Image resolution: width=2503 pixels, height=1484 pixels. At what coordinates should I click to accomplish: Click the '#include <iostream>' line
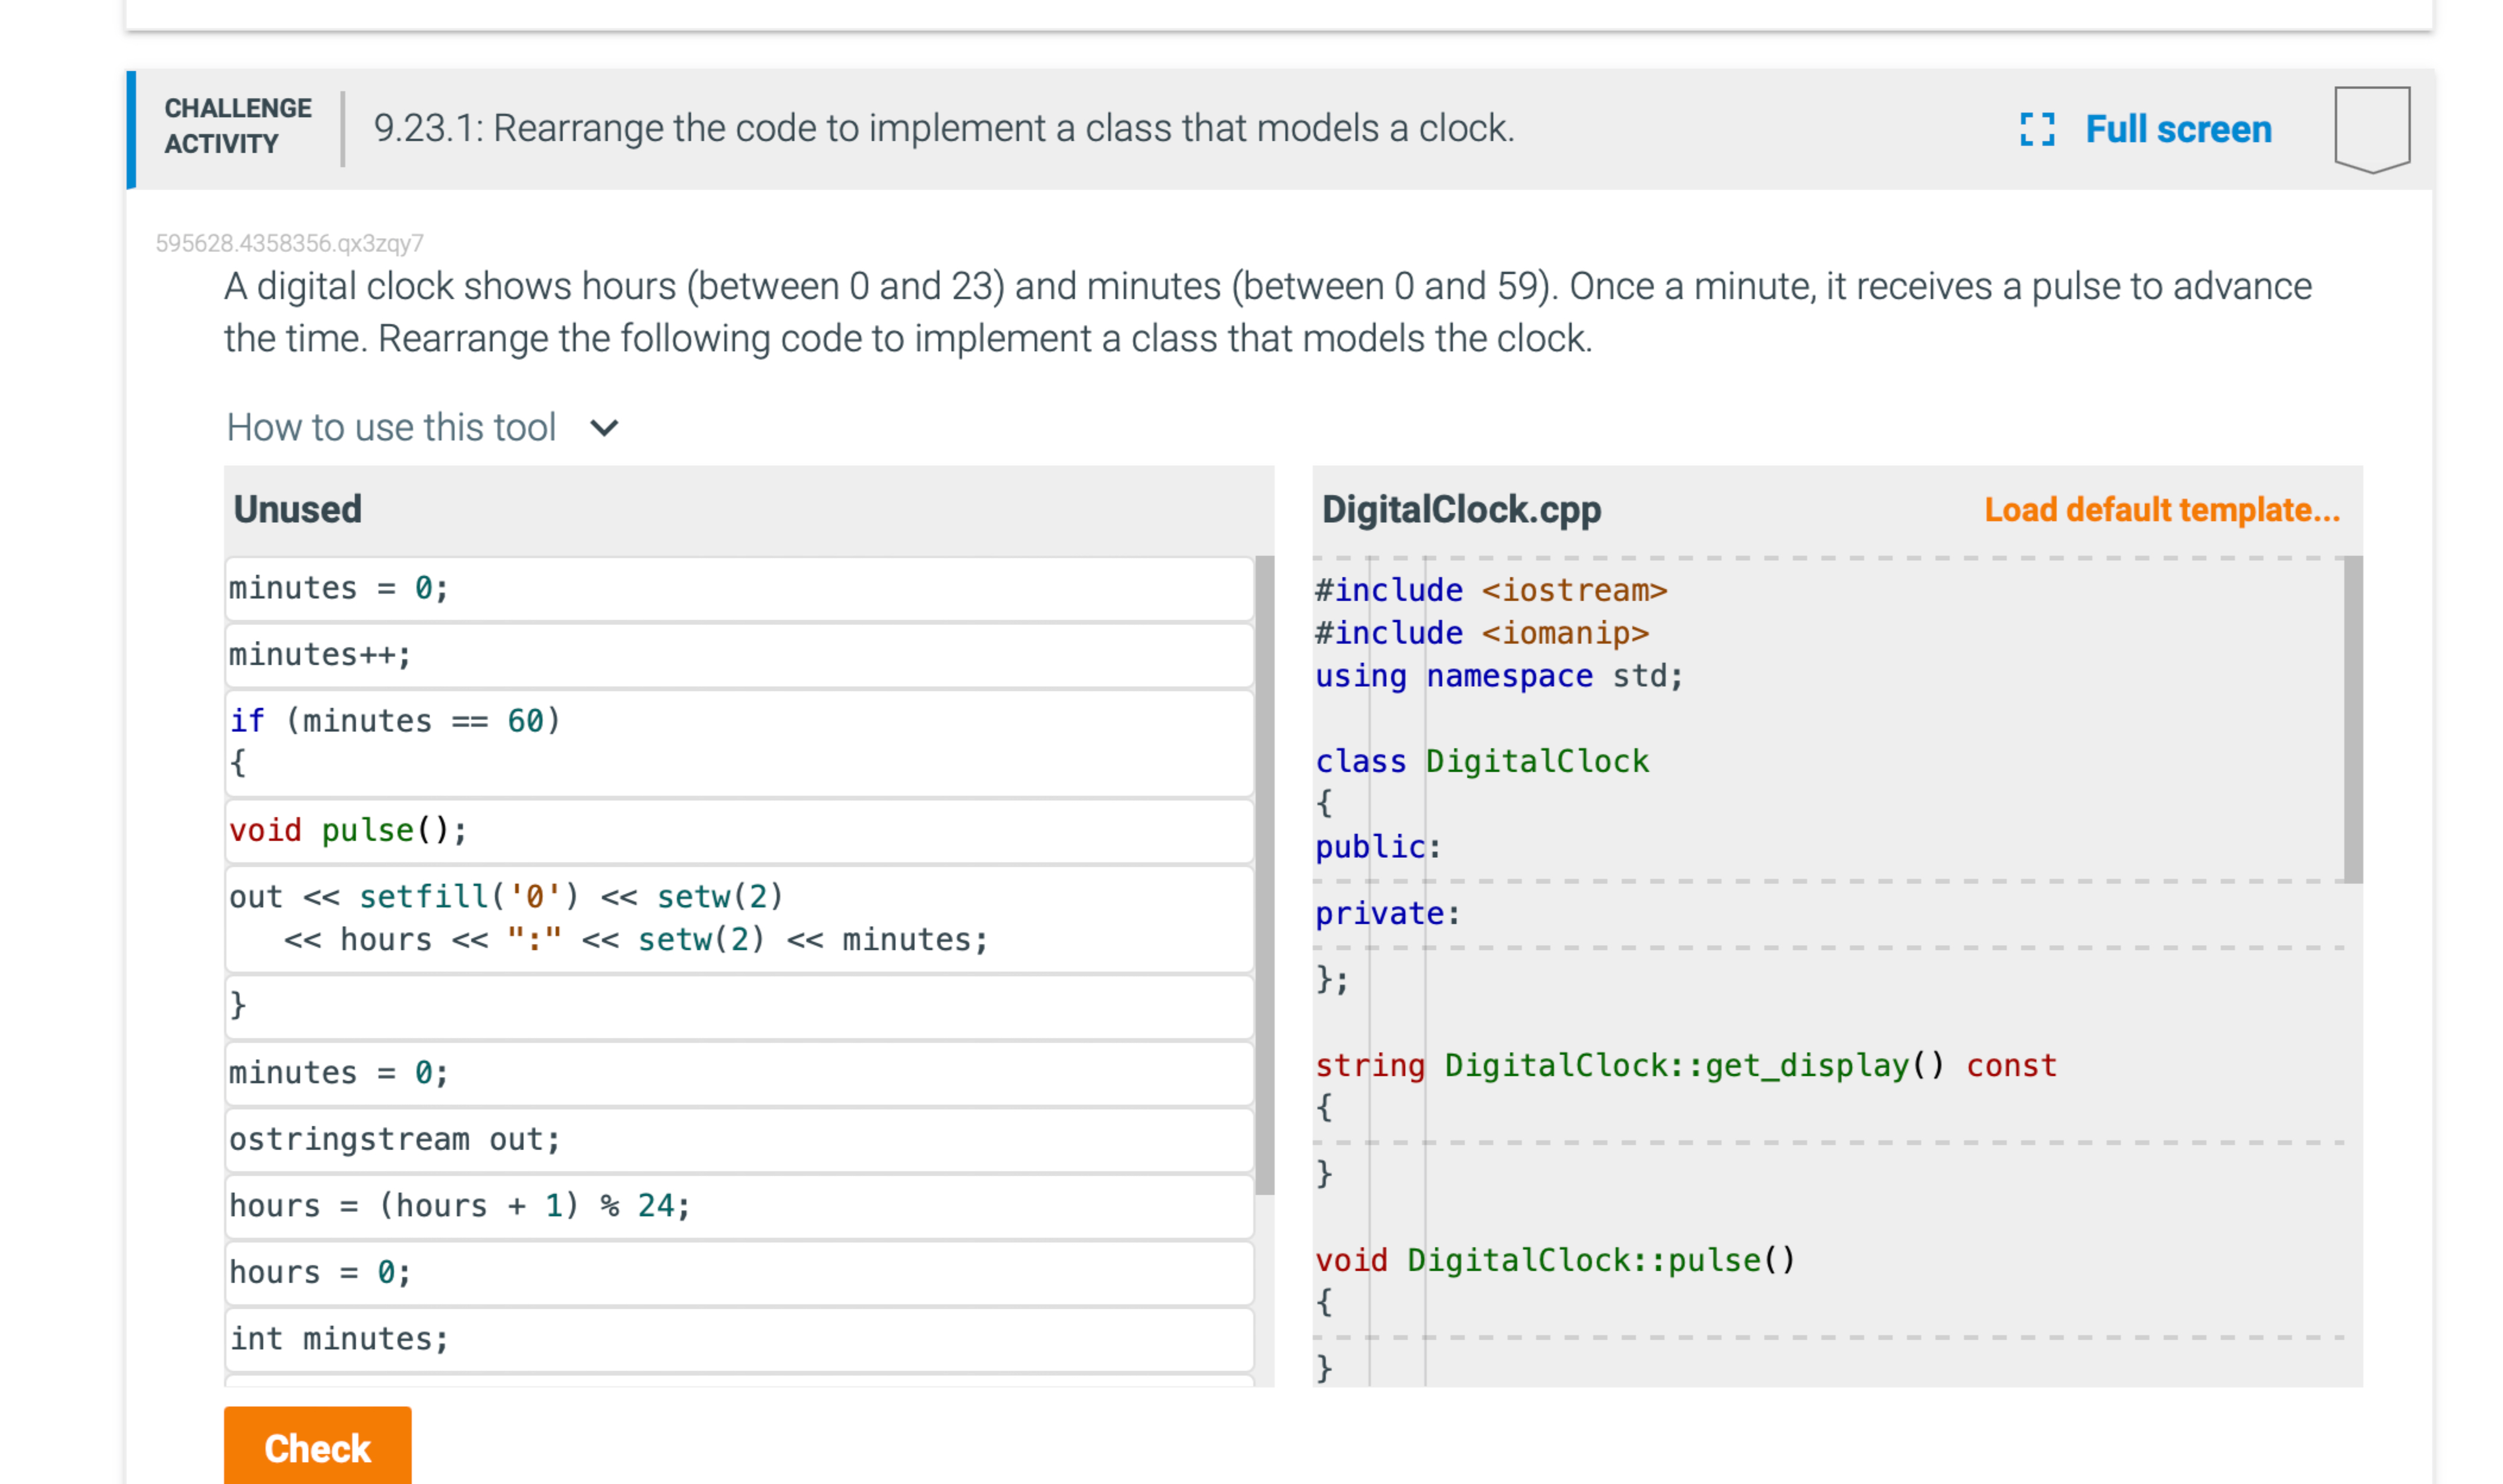[x=1491, y=590]
